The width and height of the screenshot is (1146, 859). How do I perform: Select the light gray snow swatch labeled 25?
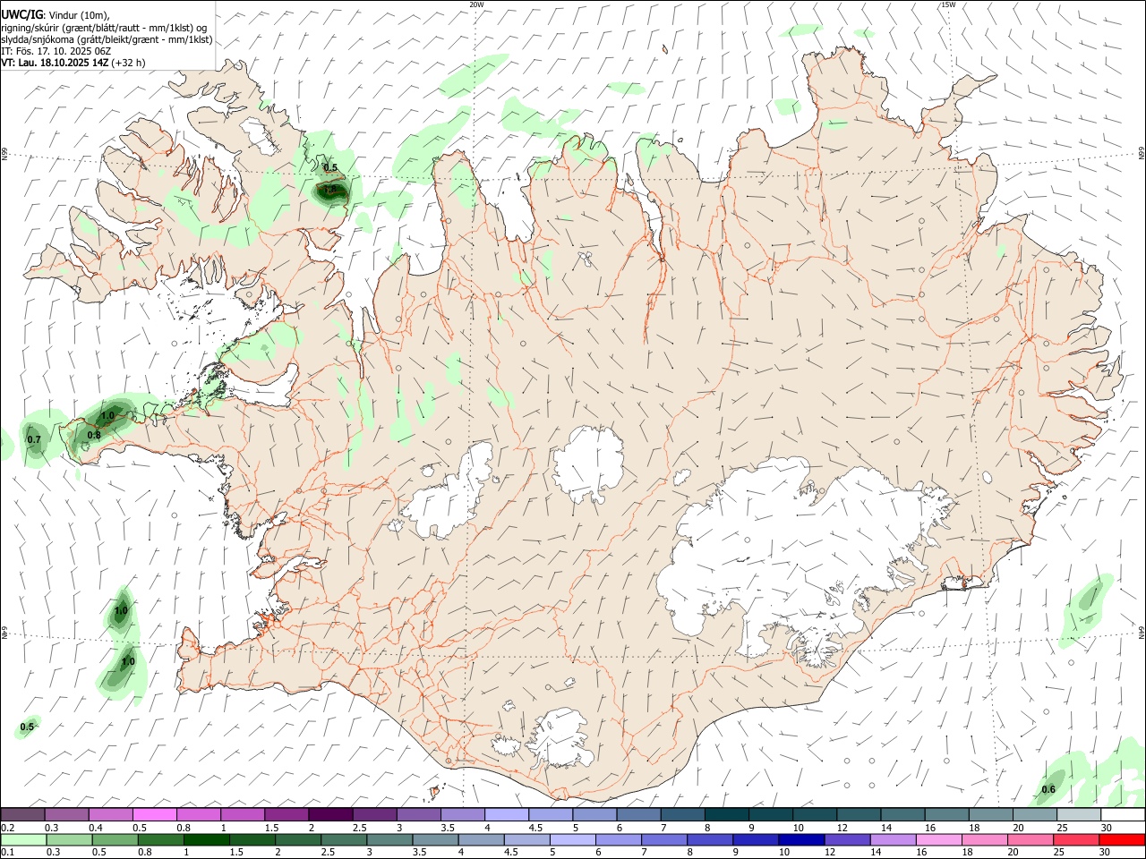1079,815
